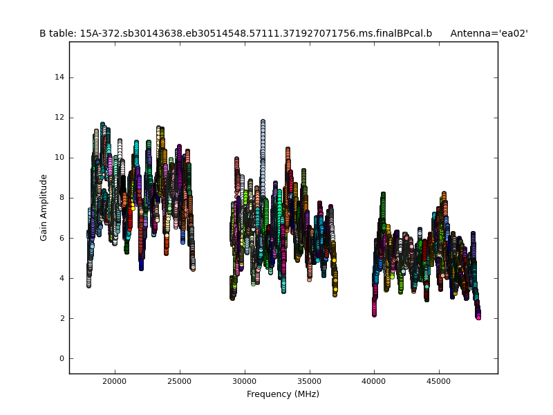Click the 8 tick label on y-axis

62,198
